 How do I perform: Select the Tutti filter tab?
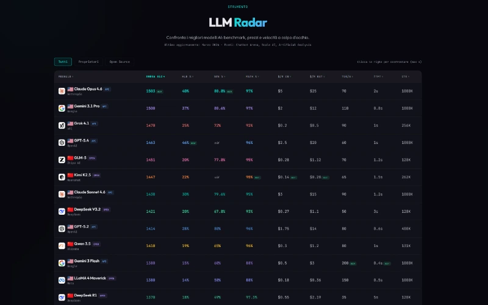coord(63,62)
